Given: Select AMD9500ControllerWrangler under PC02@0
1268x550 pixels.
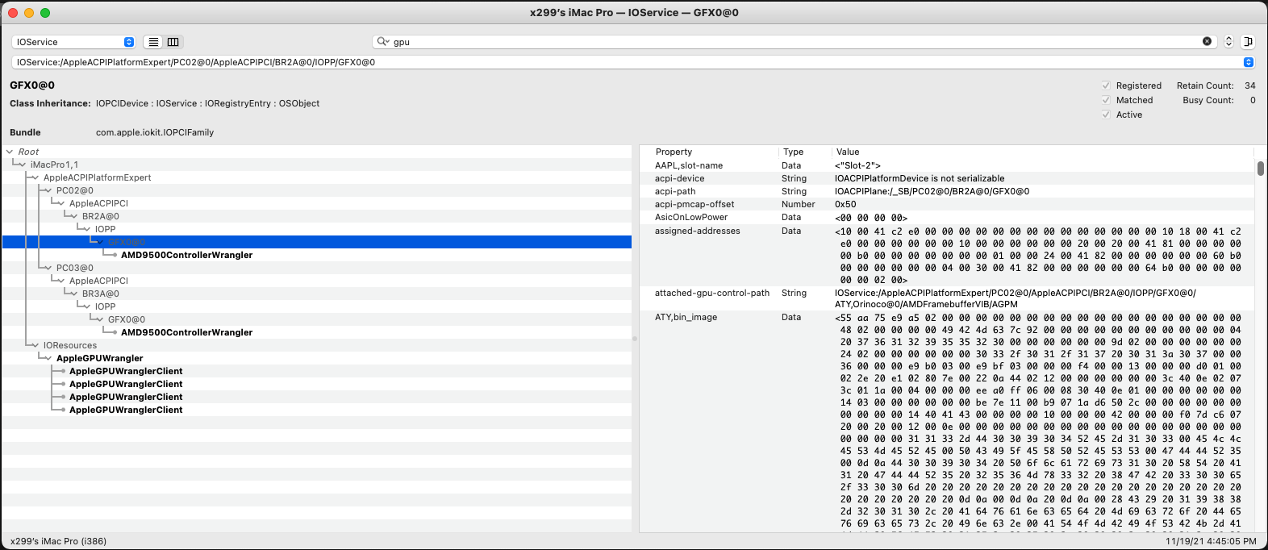Looking at the screenshot, I should tap(186, 255).
